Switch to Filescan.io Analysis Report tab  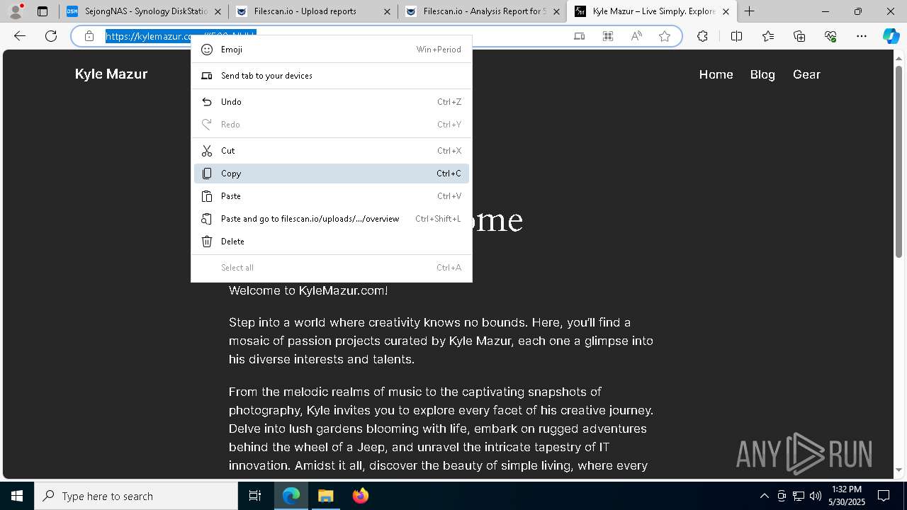tap(482, 11)
